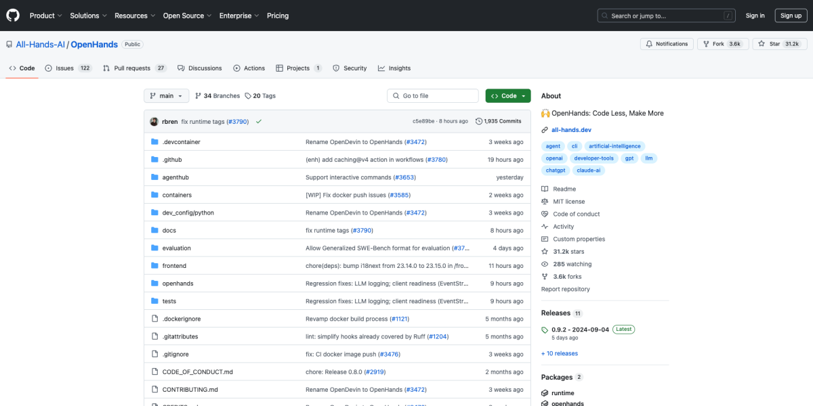Click the Notifications bell button

click(x=666, y=44)
